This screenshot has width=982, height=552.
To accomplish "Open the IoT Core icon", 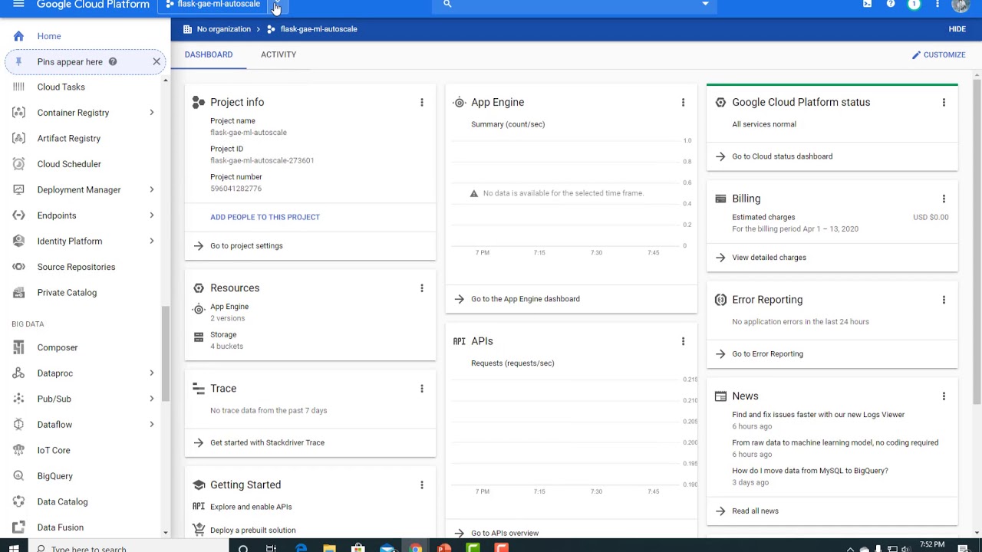I will (18, 450).
